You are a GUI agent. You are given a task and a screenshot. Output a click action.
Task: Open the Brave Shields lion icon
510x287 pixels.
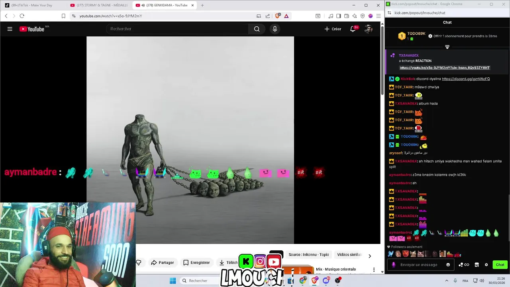[x=278, y=16]
